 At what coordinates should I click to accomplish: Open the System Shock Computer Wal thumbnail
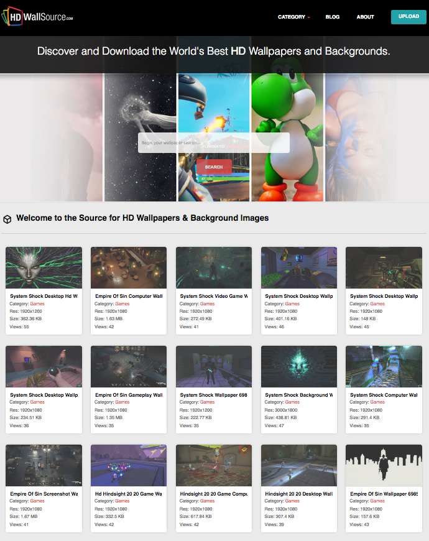coord(384,366)
